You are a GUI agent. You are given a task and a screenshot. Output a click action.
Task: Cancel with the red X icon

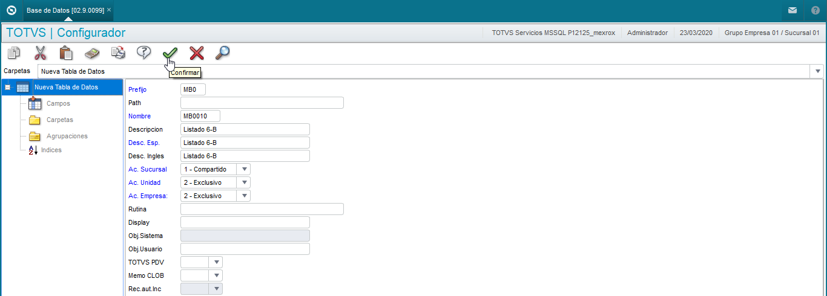pyautogui.click(x=197, y=53)
